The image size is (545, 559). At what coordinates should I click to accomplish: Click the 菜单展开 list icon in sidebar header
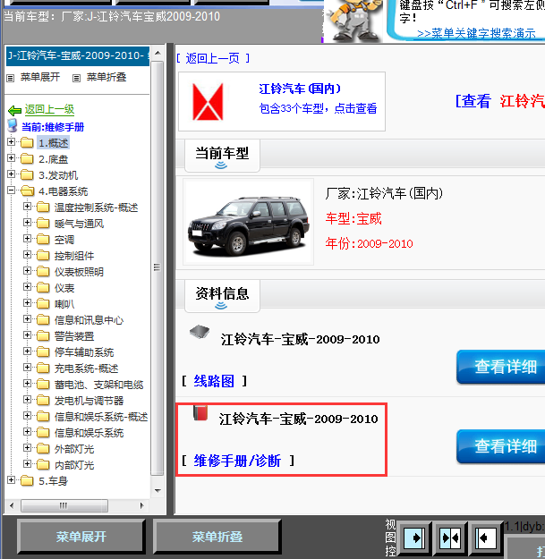tap(11, 78)
